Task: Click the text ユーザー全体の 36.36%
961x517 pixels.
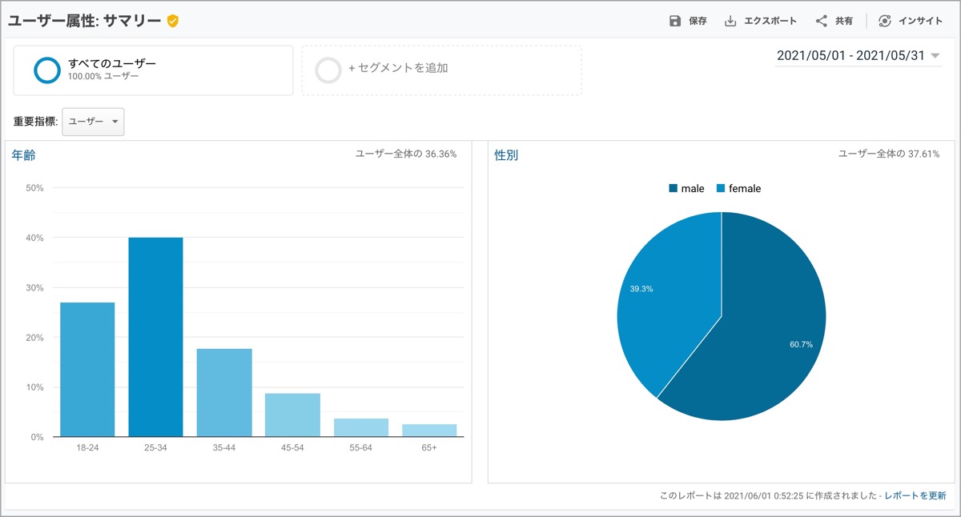Action: pyautogui.click(x=406, y=154)
